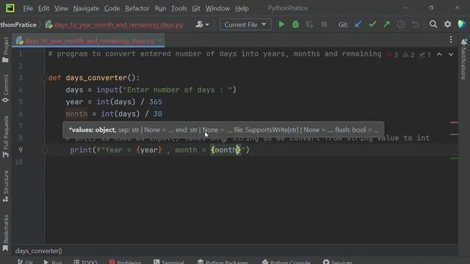
Task: Open Run tool window at bottom
Action: click(53, 262)
